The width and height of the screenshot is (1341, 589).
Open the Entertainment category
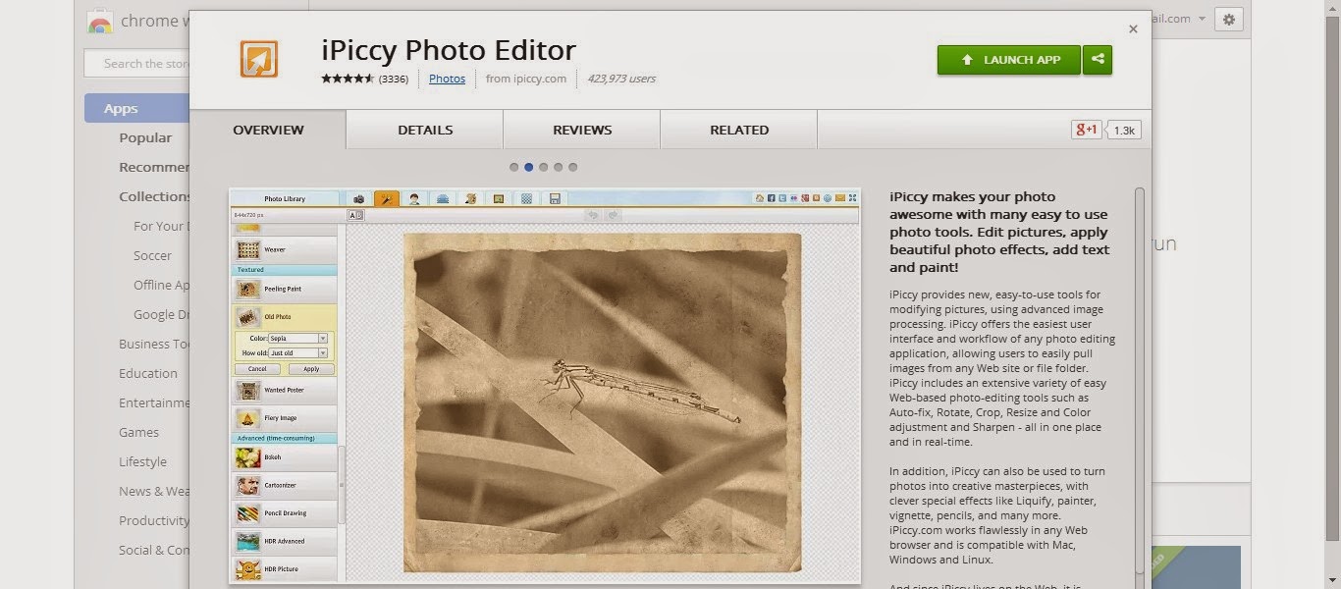(x=153, y=402)
